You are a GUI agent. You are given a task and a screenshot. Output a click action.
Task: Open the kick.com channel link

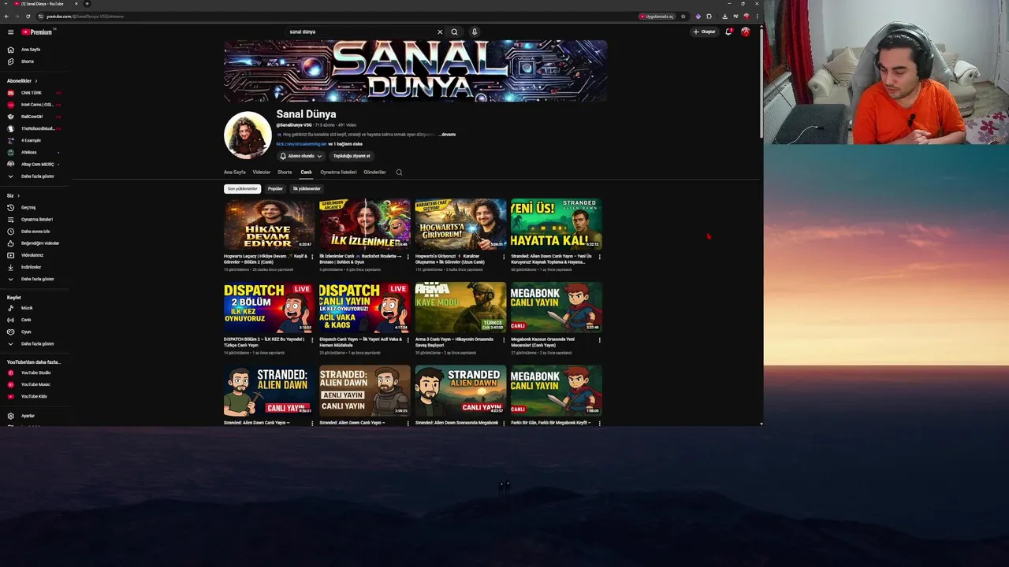pos(301,144)
